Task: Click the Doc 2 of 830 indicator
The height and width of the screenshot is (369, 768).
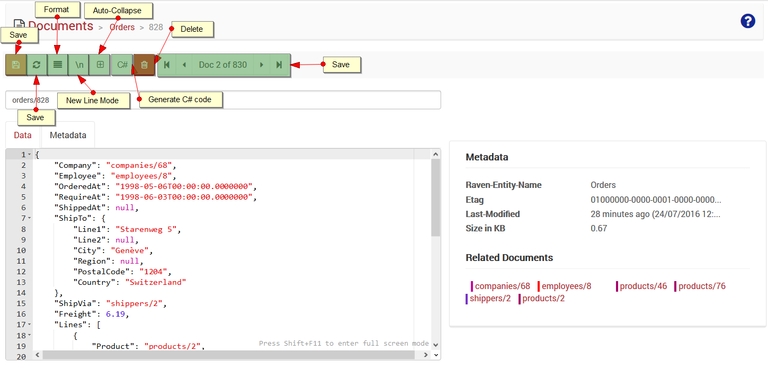Action: point(223,65)
